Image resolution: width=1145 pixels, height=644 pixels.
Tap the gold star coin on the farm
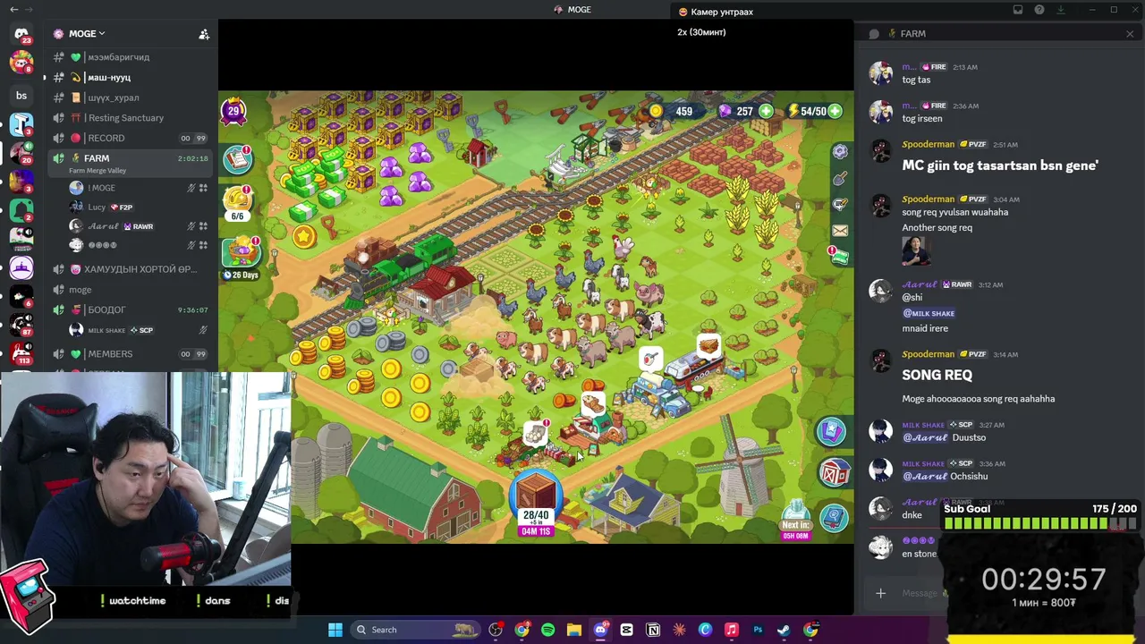click(x=304, y=237)
